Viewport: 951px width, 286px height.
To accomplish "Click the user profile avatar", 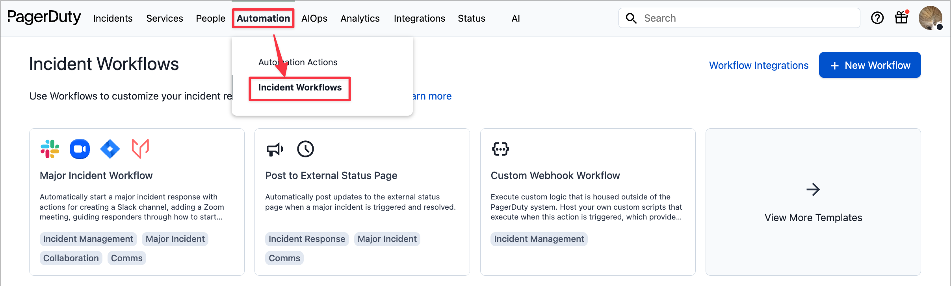I will 930,18.
